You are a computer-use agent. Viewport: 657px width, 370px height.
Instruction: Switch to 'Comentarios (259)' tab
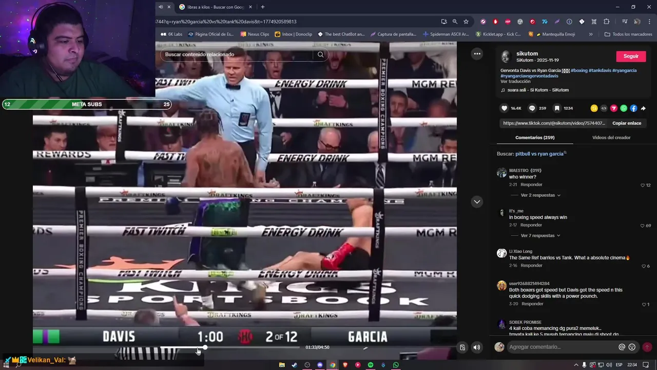click(535, 138)
